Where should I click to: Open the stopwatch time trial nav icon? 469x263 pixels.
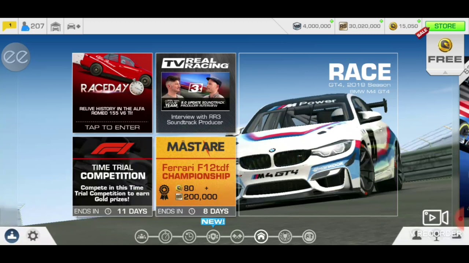click(x=165, y=237)
